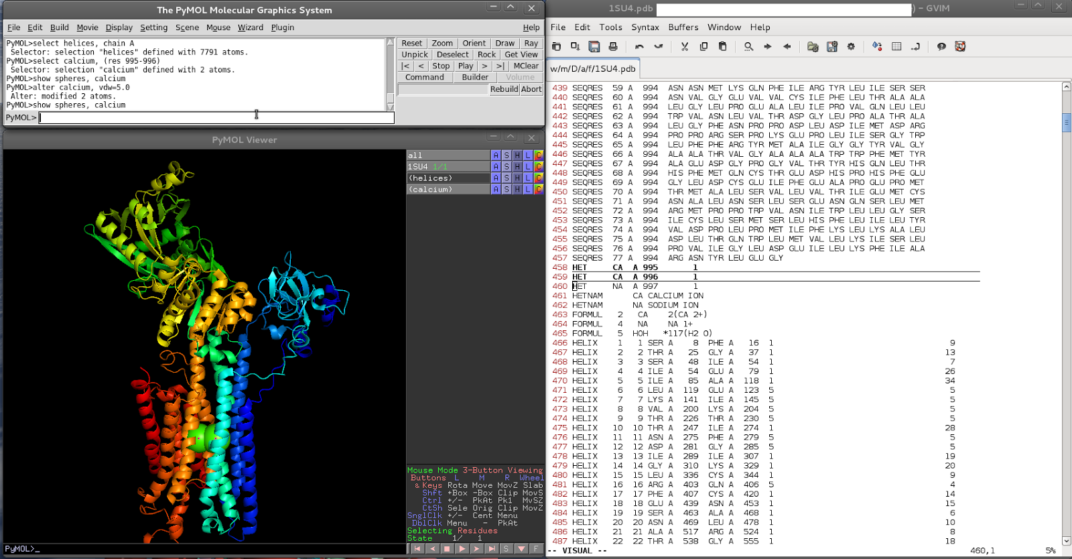The width and height of the screenshot is (1072, 559).
Task: Click the build tags table icon in GVIM
Action: (x=896, y=46)
